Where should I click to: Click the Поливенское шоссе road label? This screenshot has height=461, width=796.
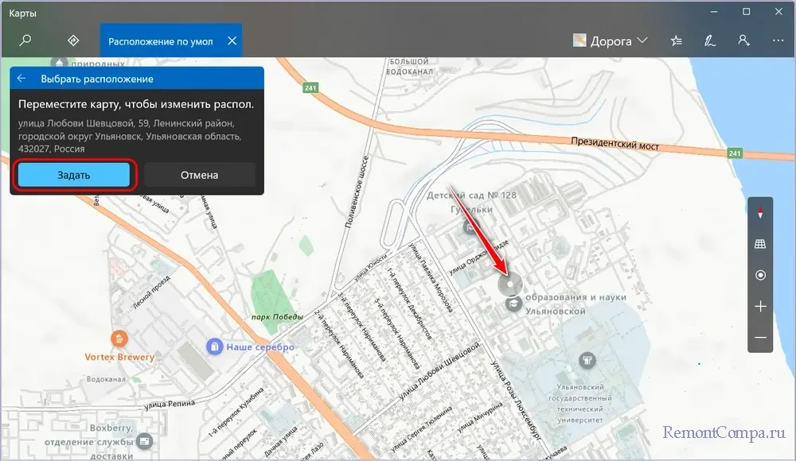click(x=357, y=192)
